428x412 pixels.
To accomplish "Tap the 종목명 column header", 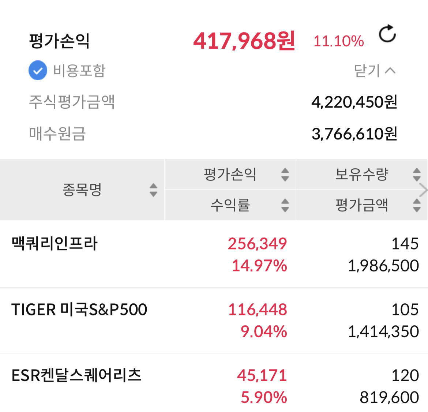I will pos(82,190).
